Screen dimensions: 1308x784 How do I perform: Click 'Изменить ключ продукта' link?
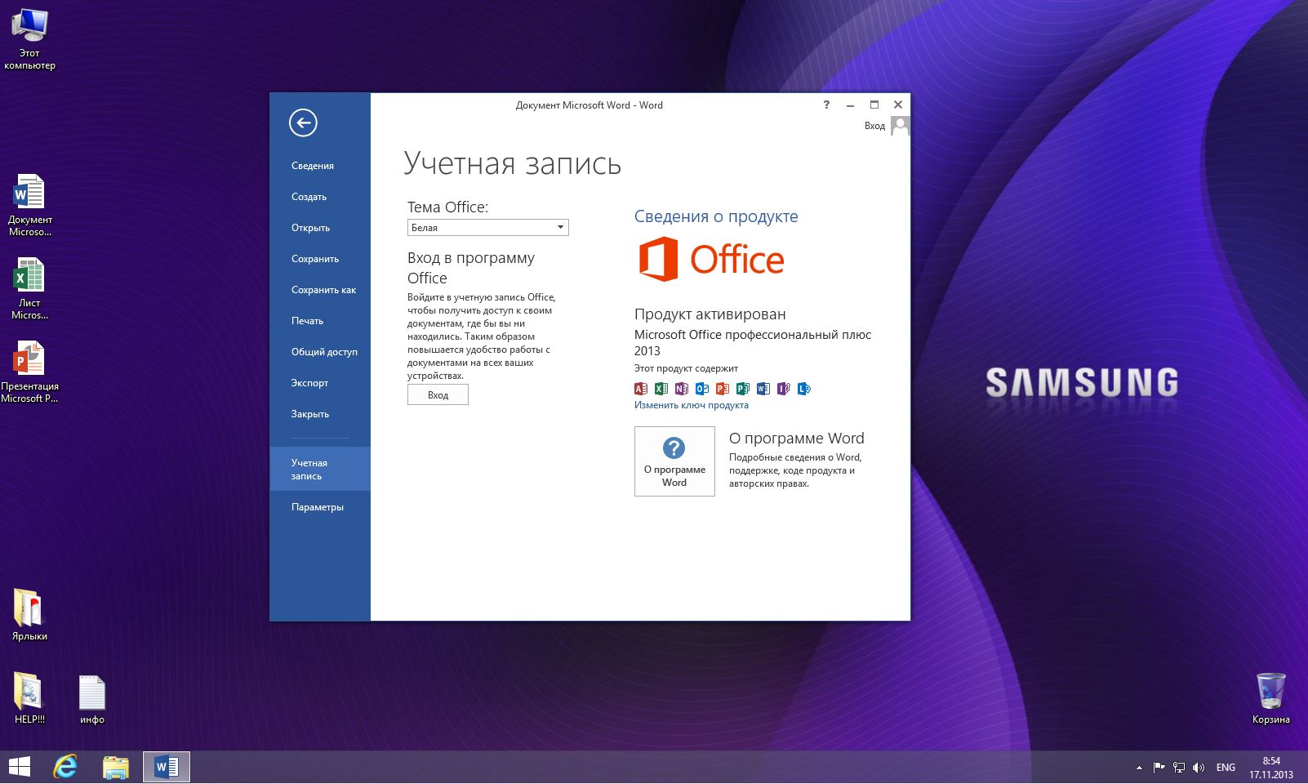pos(691,405)
